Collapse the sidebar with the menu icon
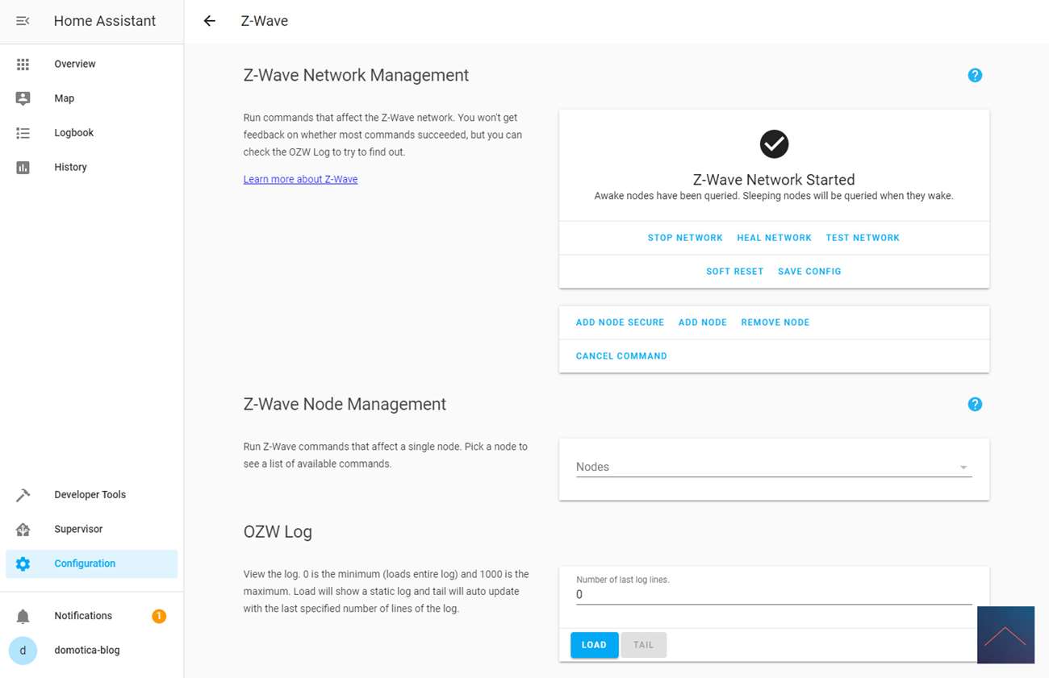 (23, 21)
